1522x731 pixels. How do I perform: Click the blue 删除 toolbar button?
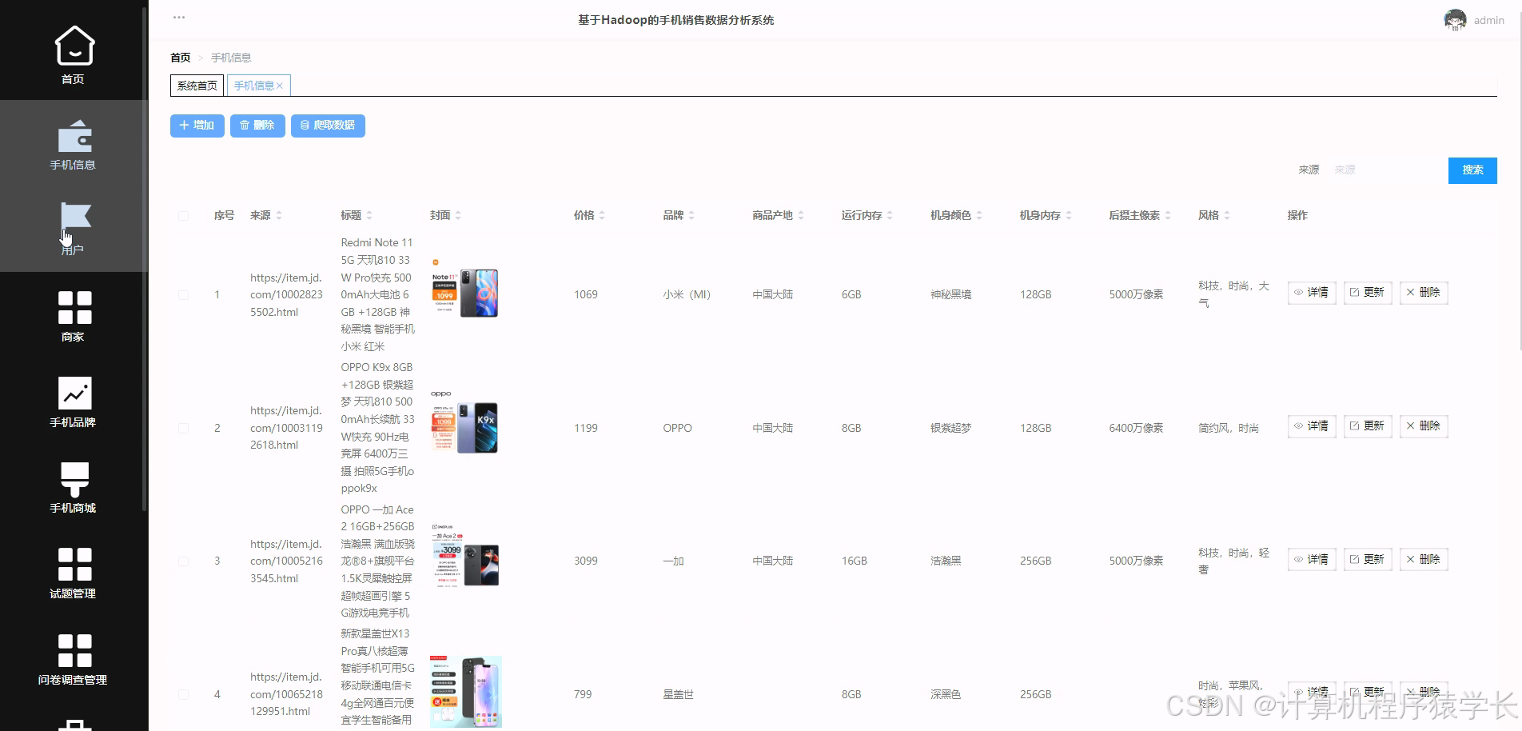tap(257, 126)
